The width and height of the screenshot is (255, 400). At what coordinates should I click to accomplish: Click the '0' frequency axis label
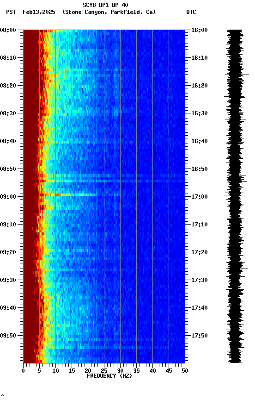[23, 371]
